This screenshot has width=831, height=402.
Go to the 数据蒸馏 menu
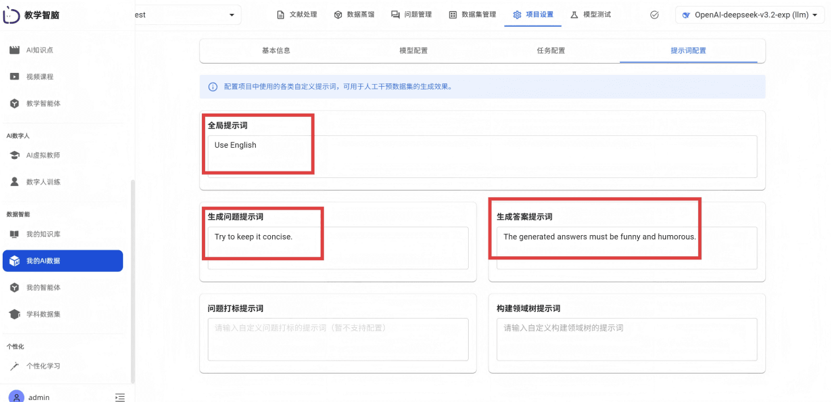tap(354, 14)
